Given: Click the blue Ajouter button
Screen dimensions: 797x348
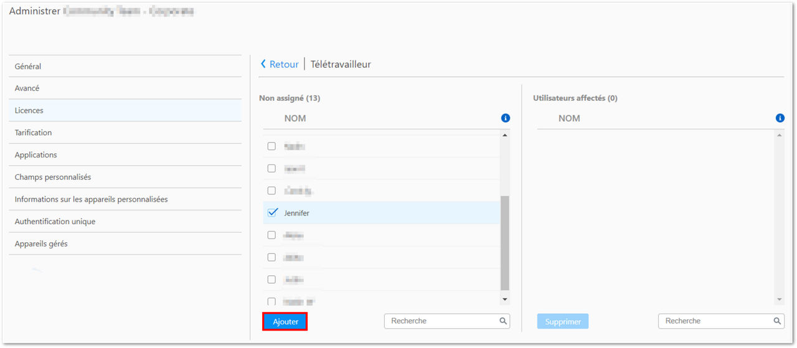Looking at the screenshot, I should coord(285,322).
